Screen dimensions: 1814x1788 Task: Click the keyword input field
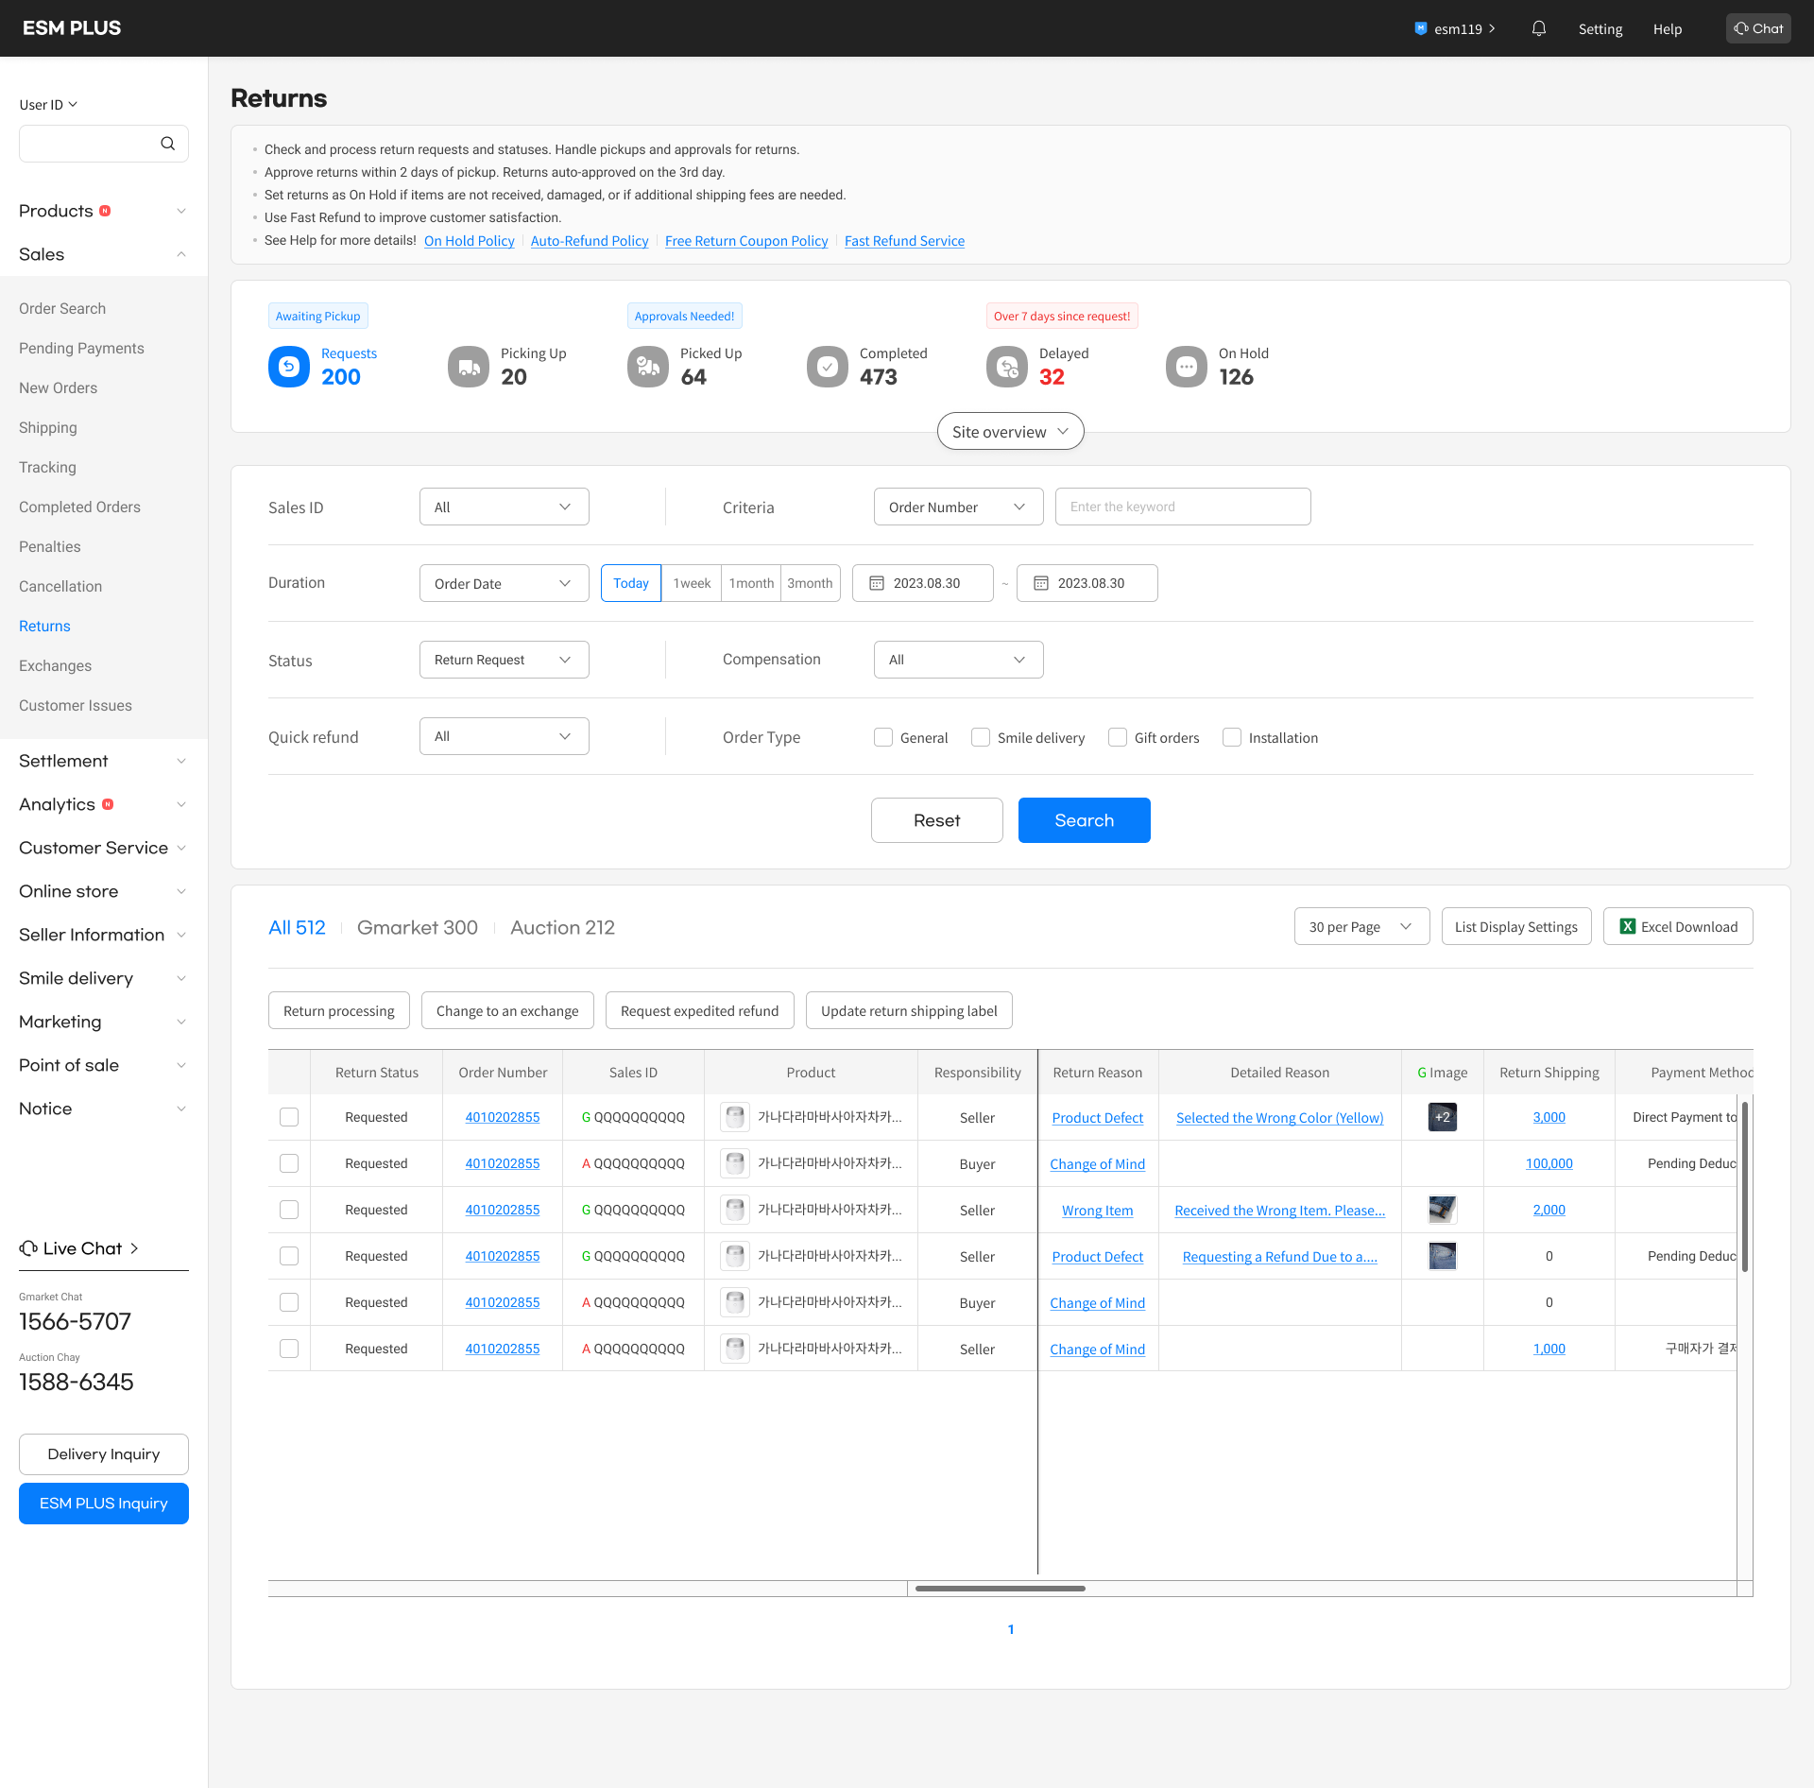click(x=1182, y=507)
